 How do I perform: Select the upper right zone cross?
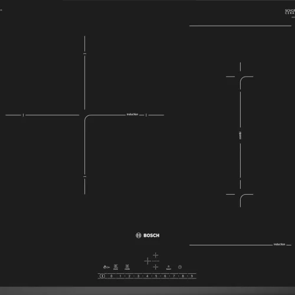click(155, 255)
